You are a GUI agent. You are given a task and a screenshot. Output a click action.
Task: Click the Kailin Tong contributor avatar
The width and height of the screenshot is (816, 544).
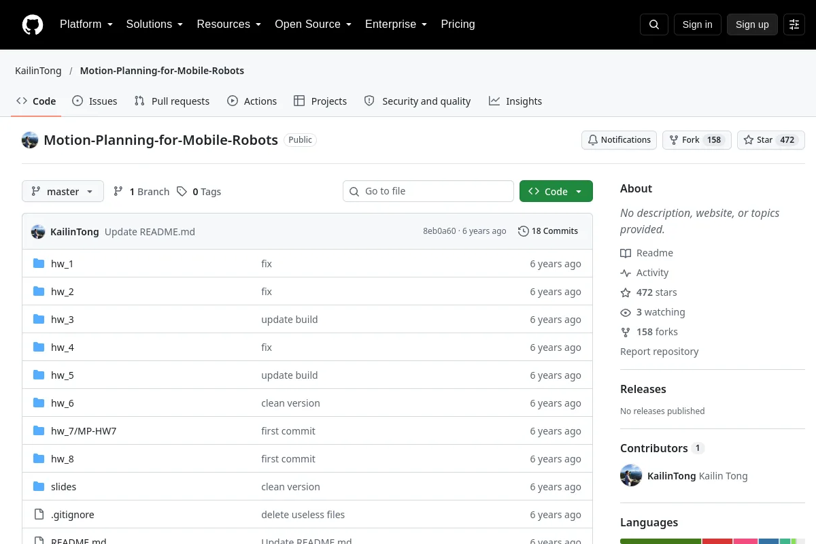(631, 476)
